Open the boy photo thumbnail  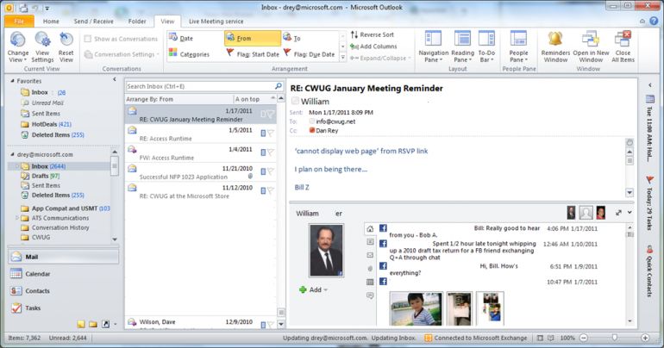pyautogui.click(x=416, y=308)
